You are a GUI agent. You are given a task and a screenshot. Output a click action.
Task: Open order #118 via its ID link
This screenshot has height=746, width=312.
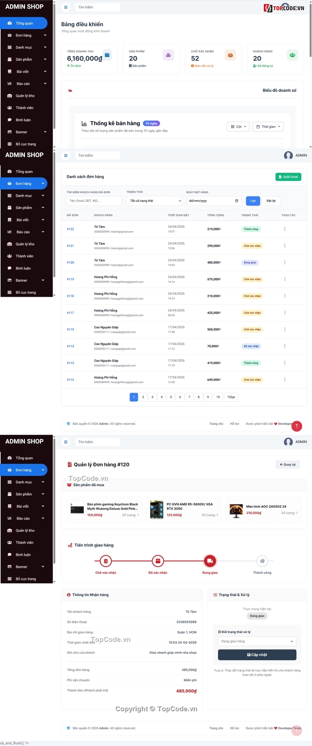(x=70, y=296)
